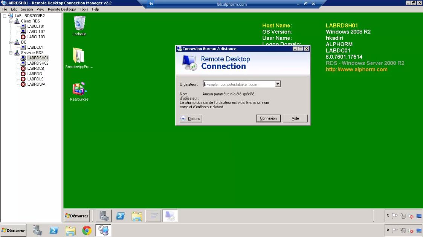
Task: Collapse the Clients RDS tree node
Action: coord(11,21)
